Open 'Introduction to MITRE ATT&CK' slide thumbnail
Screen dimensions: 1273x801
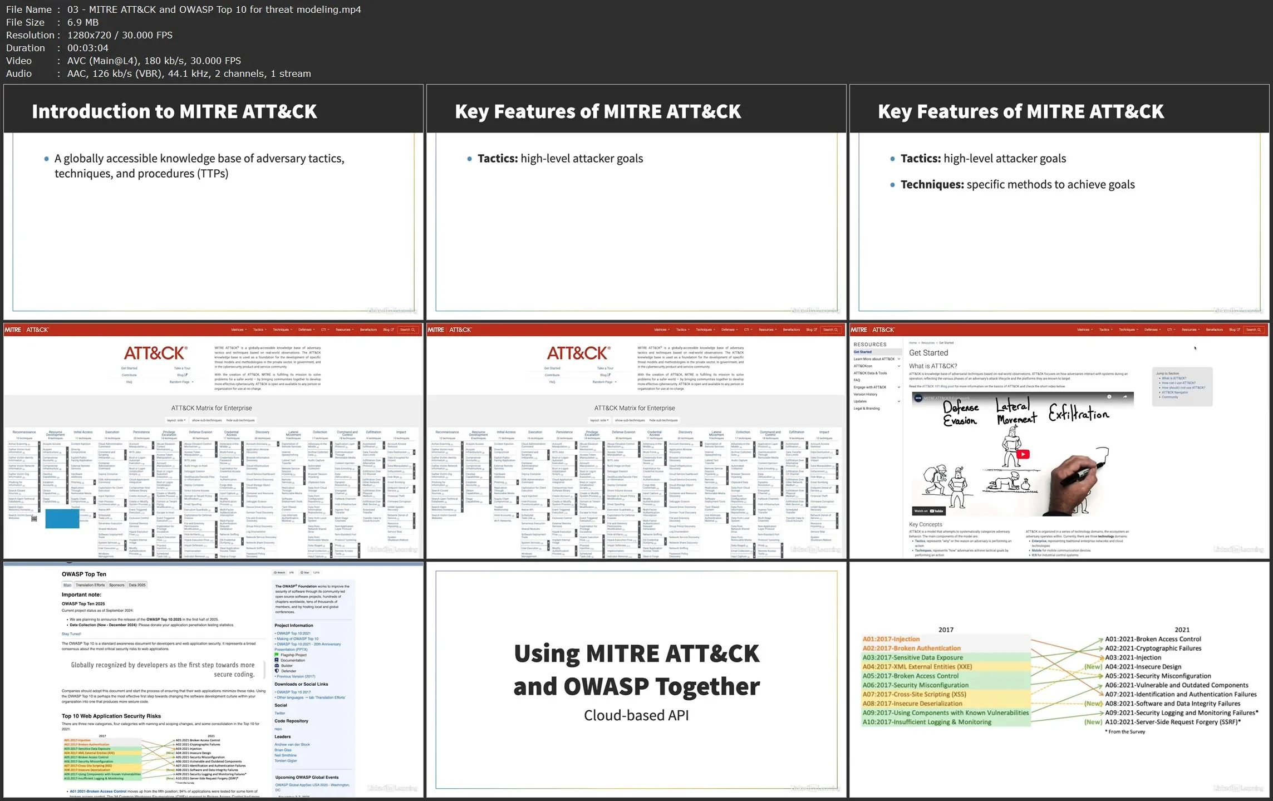click(213, 202)
